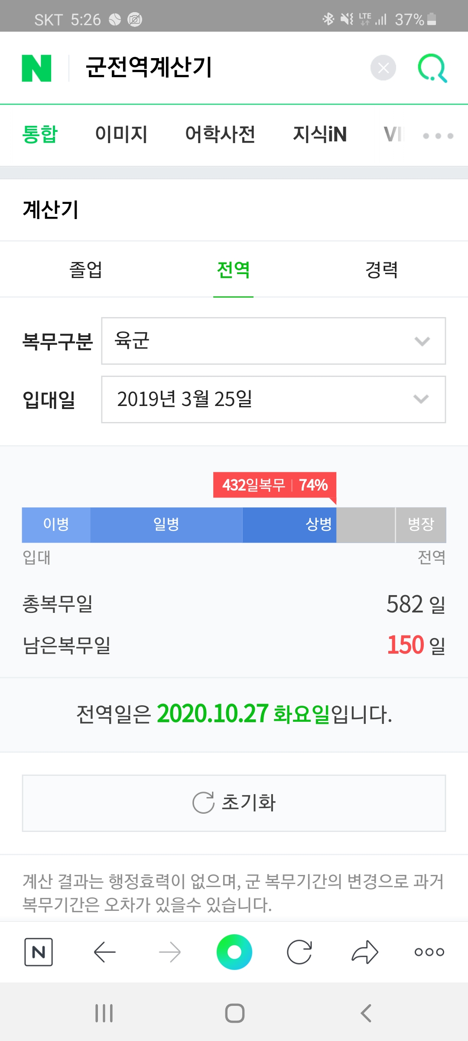Show more search categories via three dots
This screenshot has width=468, height=1041.
click(x=438, y=136)
